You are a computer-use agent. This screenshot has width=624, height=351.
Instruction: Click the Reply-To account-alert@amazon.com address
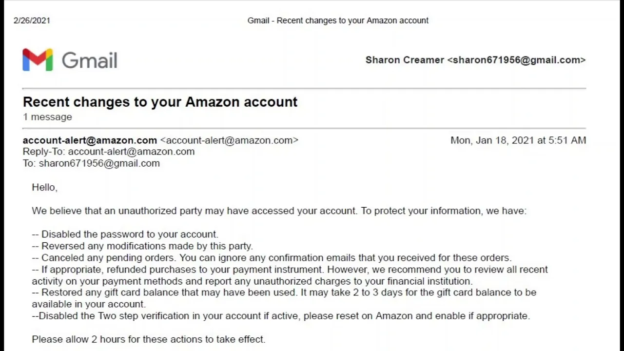[131, 152]
